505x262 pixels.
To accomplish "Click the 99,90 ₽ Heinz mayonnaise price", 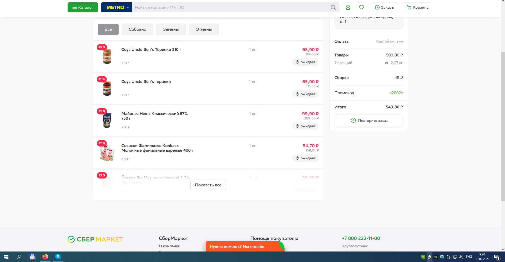I will [310, 114].
